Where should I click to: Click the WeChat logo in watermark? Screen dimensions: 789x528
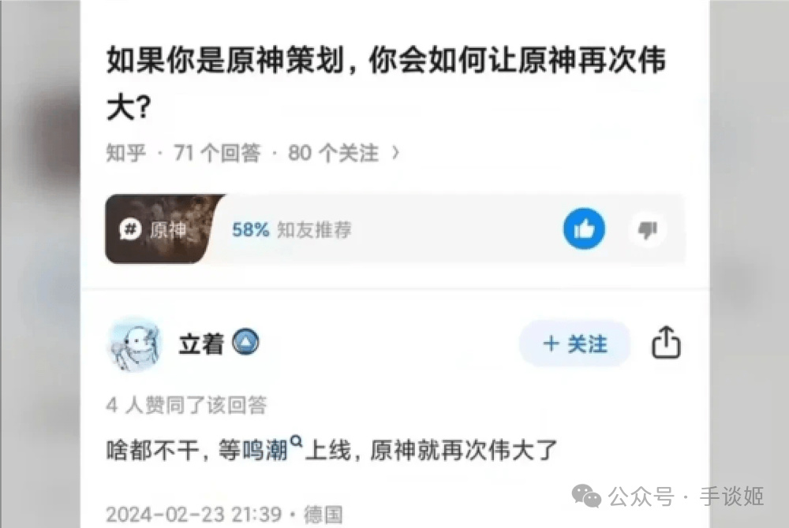(587, 496)
